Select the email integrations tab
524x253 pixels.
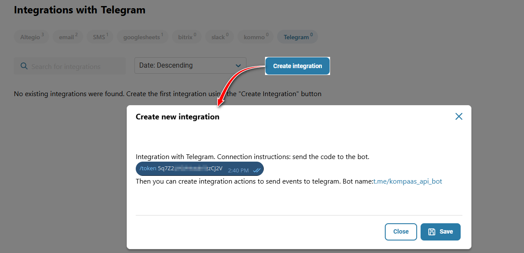pyautogui.click(x=68, y=37)
